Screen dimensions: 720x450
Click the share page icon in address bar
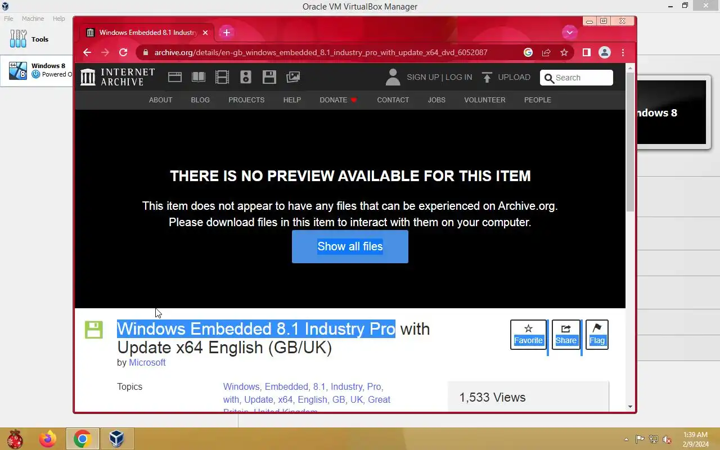546,52
